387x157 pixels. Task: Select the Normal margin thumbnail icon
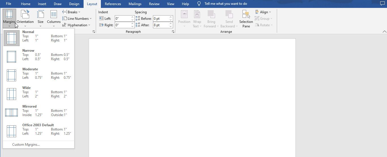point(12,38)
